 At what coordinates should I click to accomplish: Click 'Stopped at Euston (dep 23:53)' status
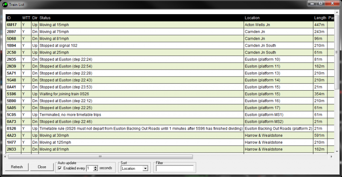(x=66, y=87)
